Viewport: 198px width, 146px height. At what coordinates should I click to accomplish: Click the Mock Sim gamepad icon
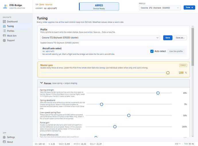click(4, 35)
